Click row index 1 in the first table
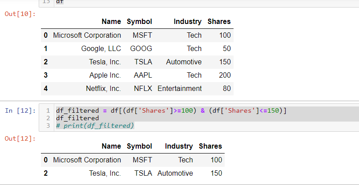359x185 pixels. pyautogui.click(x=46, y=48)
